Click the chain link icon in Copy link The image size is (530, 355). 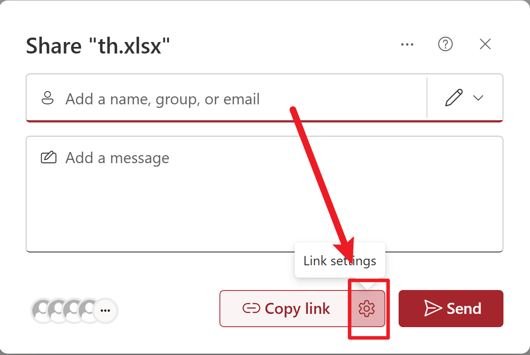point(251,309)
